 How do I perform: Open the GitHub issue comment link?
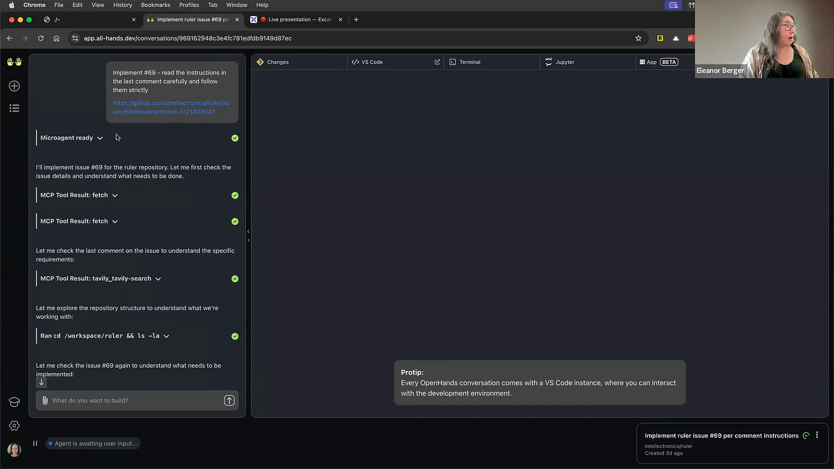tap(171, 107)
